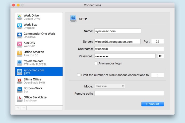Click the Google Drive icon for Work Drive
The image size is (185, 123).
[20, 17]
